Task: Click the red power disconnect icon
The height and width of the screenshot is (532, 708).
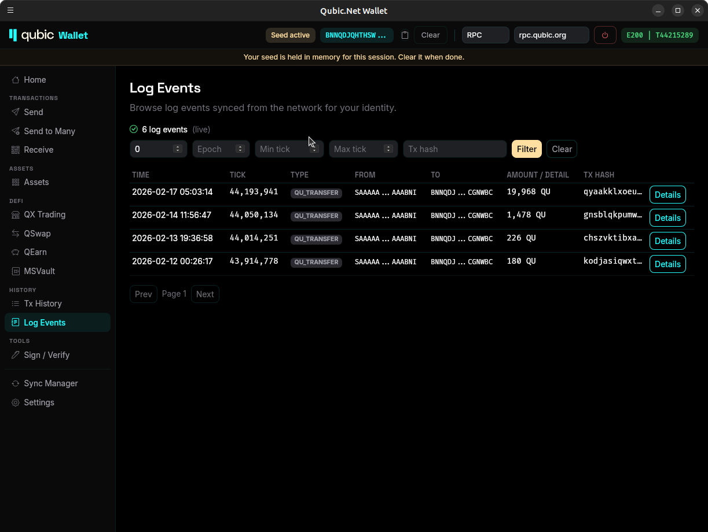Action: click(605, 35)
